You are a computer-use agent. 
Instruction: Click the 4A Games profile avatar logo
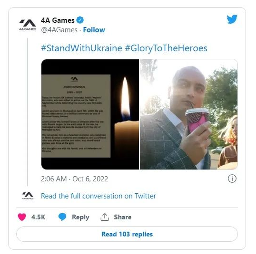click(x=28, y=25)
